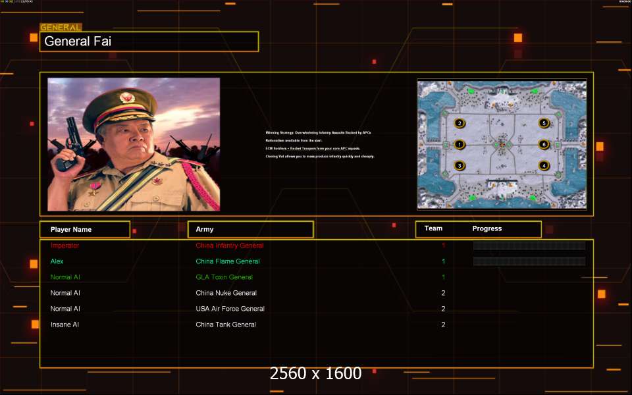This screenshot has height=395, width=632.
Task: Click start position marker 6 on the map
Action: (x=544, y=144)
